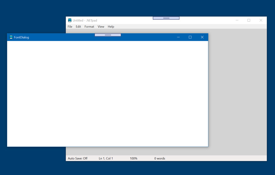Click the 100% zoom level indicator
The width and height of the screenshot is (275, 175).
[x=133, y=158]
